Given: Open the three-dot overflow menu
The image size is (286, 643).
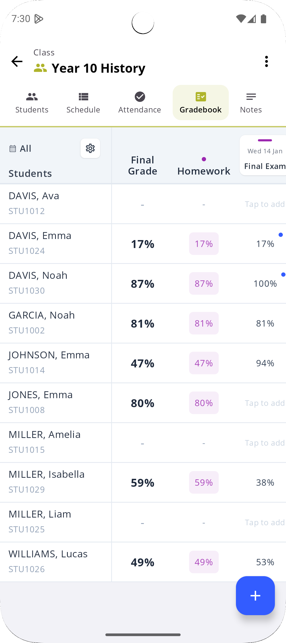Looking at the screenshot, I should (266, 62).
